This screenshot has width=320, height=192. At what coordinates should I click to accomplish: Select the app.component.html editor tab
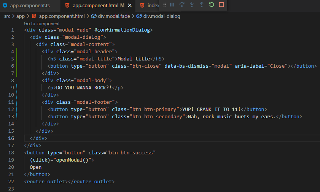point(96,6)
